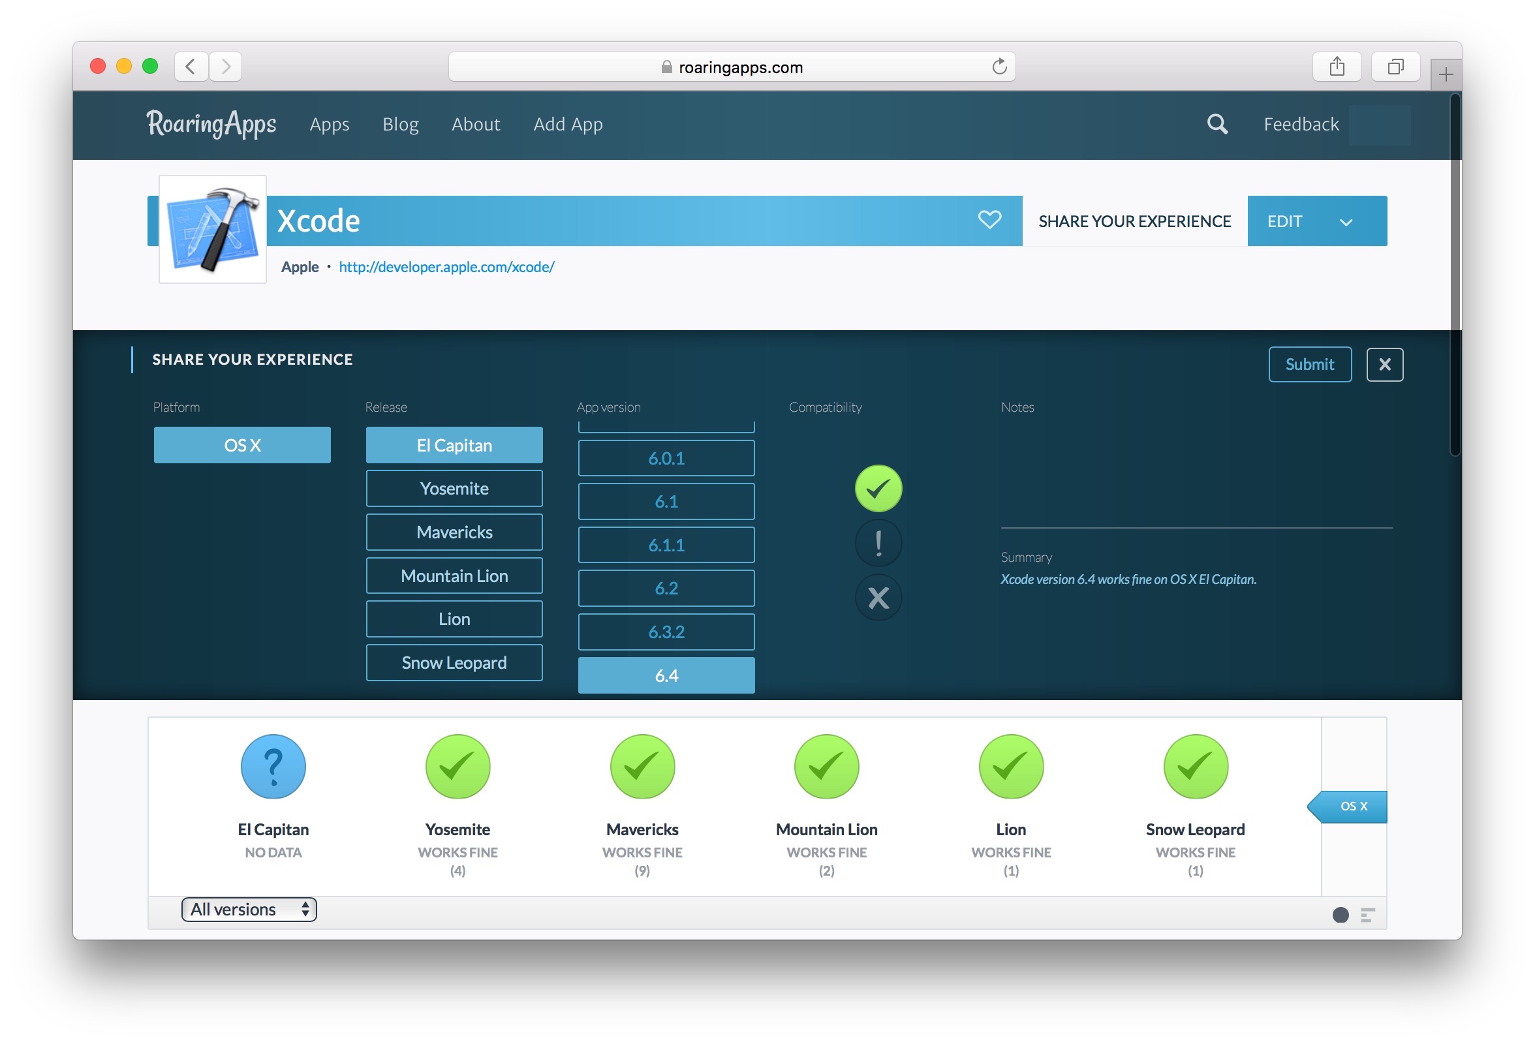Select 'doesn't work' X compatibility option

point(878,598)
